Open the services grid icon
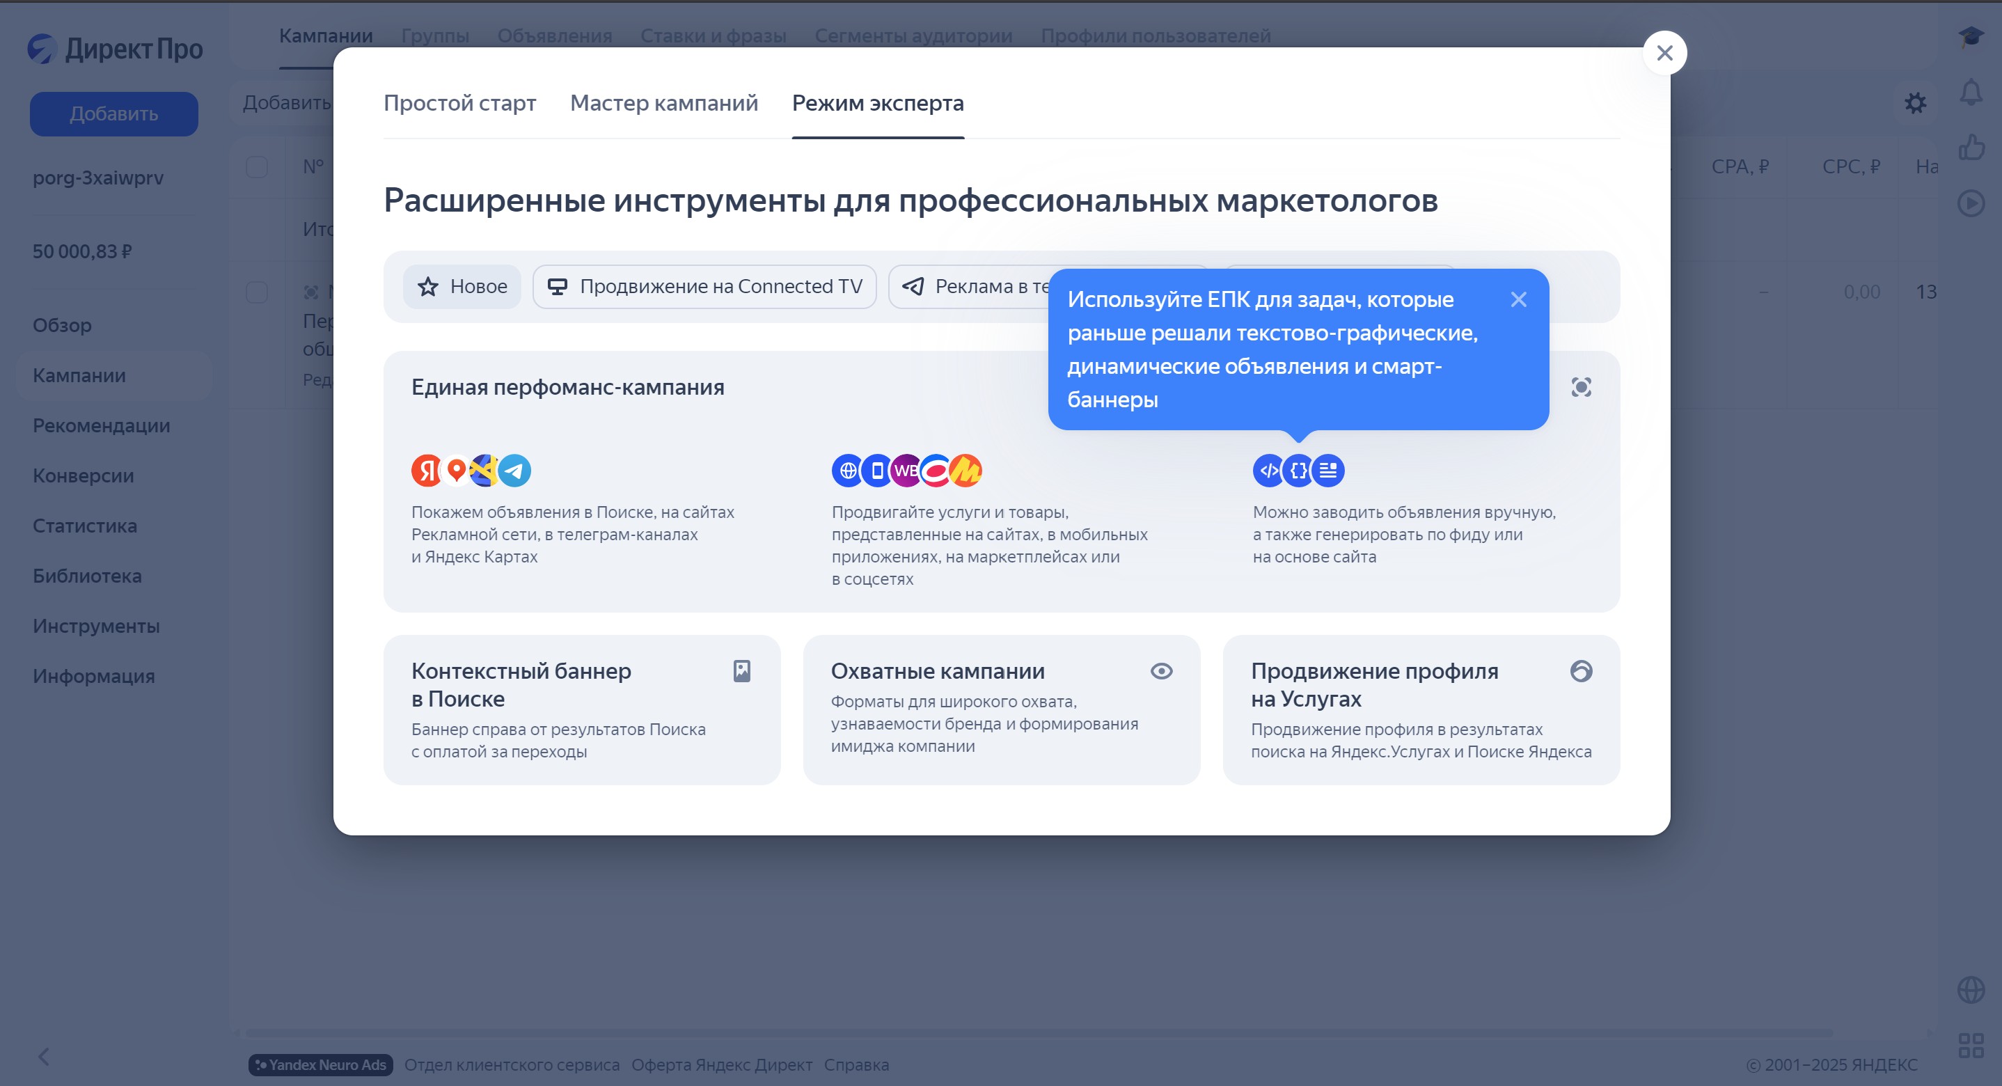Viewport: 2002px width, 1086px height. [x=1971, y=1045]
